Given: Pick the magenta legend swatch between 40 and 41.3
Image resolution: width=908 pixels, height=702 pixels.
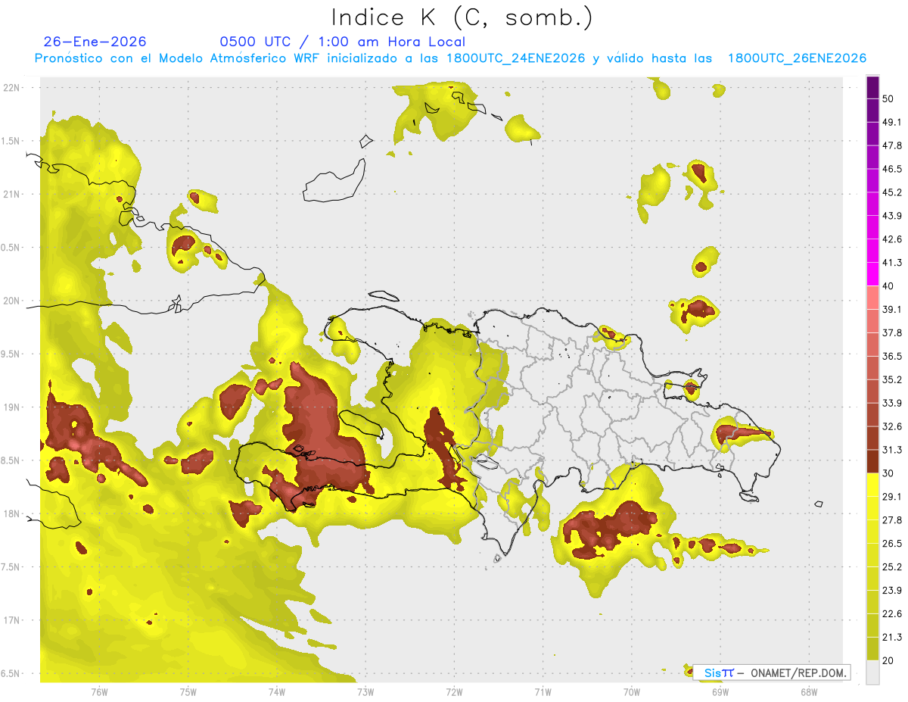Looking at the screenshot, I should [872, 274].
